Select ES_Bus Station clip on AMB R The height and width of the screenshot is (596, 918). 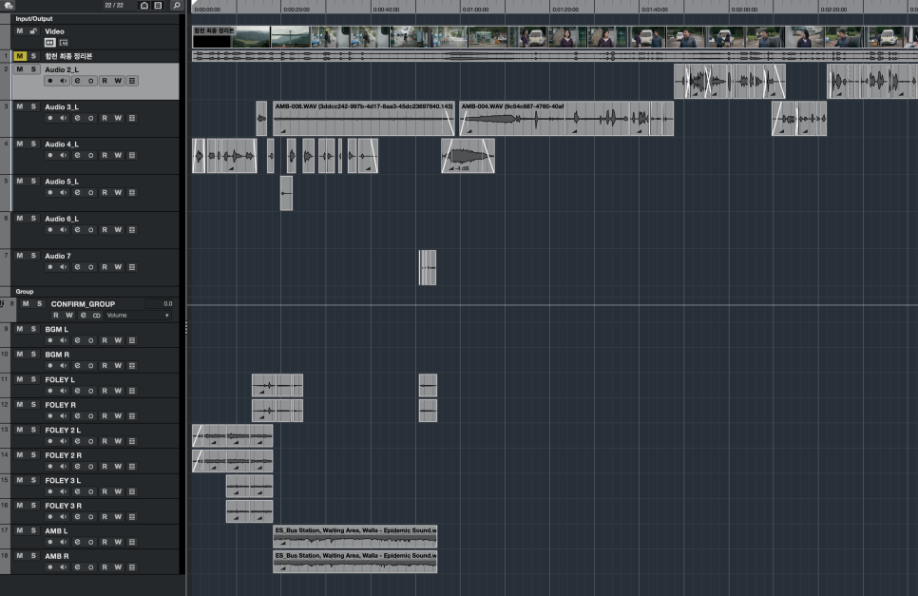tap(354, 562)
